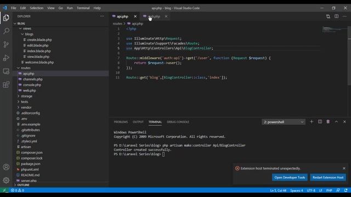Screen dimensions: 351x197
Task: Open channels.php file
Action: point(33,79)
